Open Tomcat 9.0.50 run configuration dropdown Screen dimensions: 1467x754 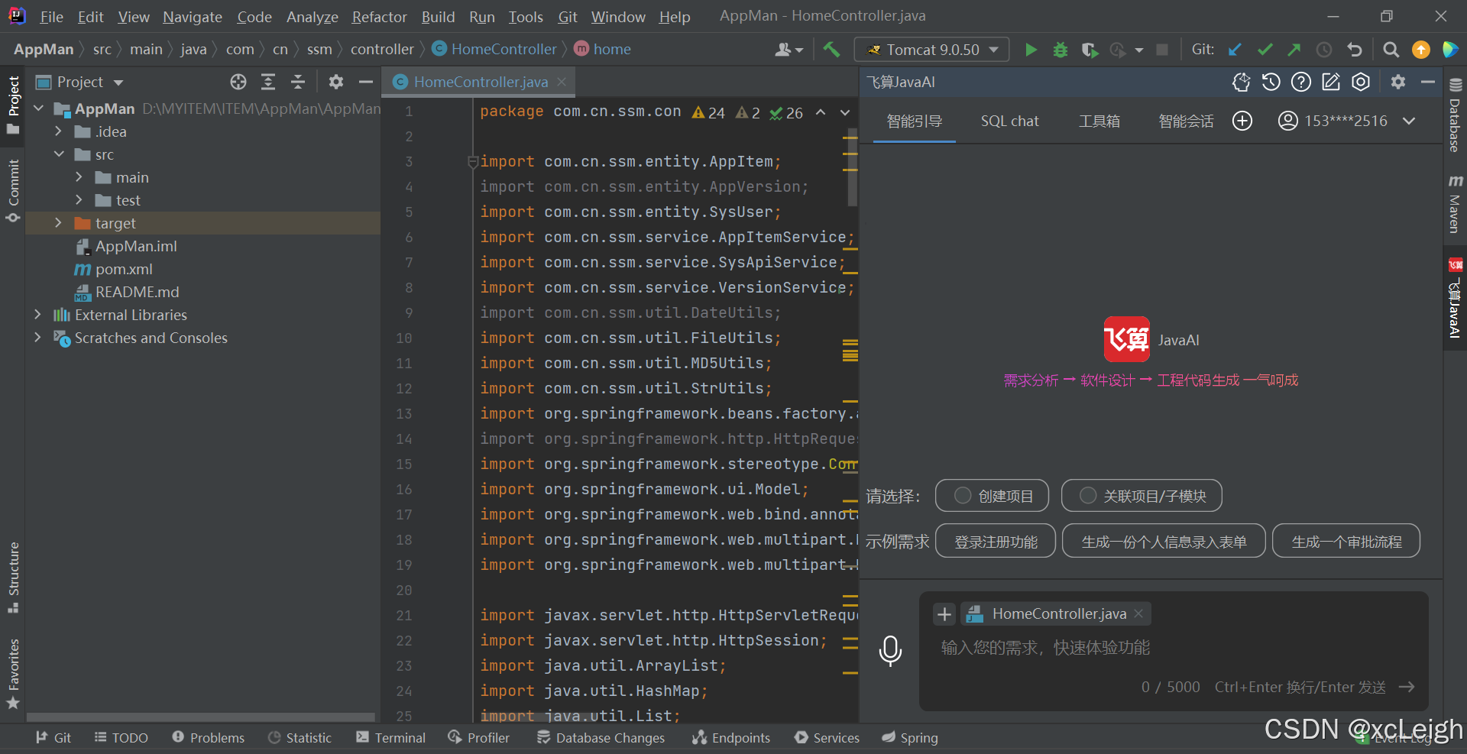pos(931,50)
